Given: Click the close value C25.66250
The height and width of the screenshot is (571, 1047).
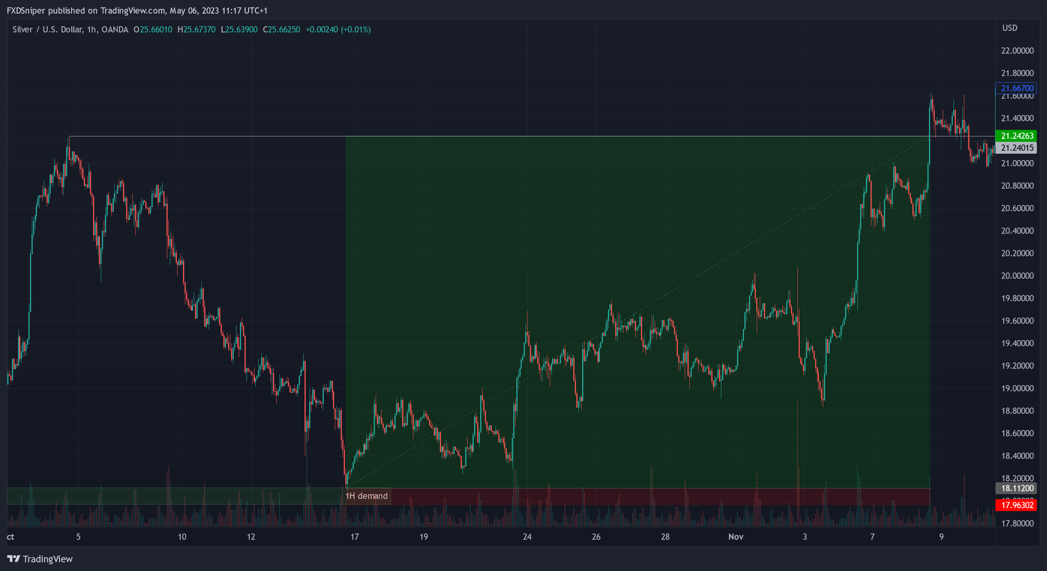Looking at the screenshot, I should (x=282, y=30).
